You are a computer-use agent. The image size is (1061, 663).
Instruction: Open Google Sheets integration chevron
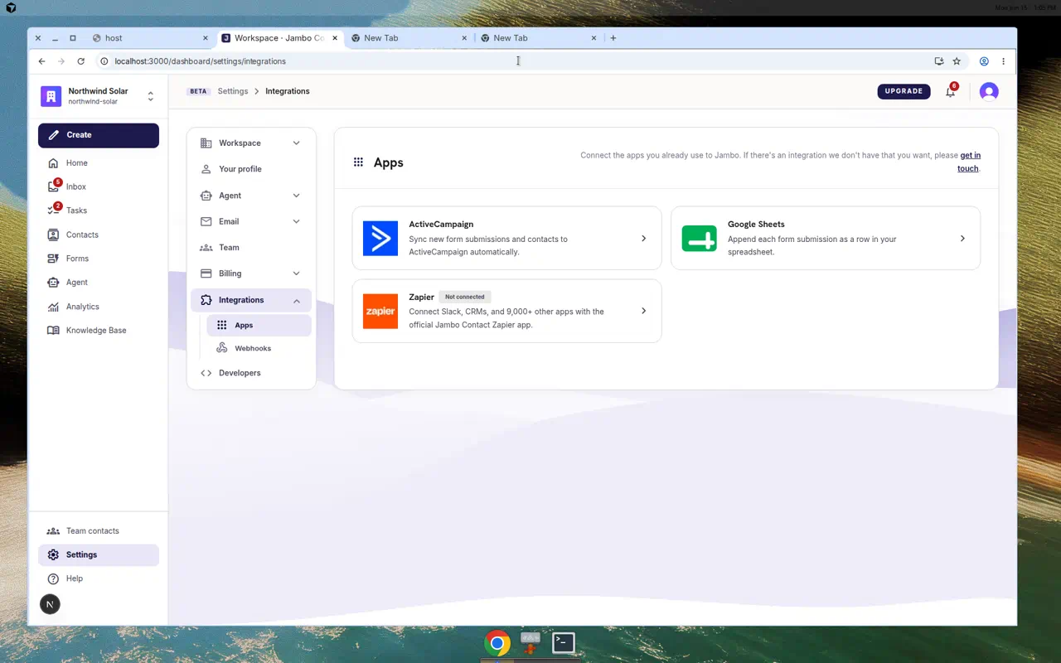pyautogui.click(x=962, y=239)
